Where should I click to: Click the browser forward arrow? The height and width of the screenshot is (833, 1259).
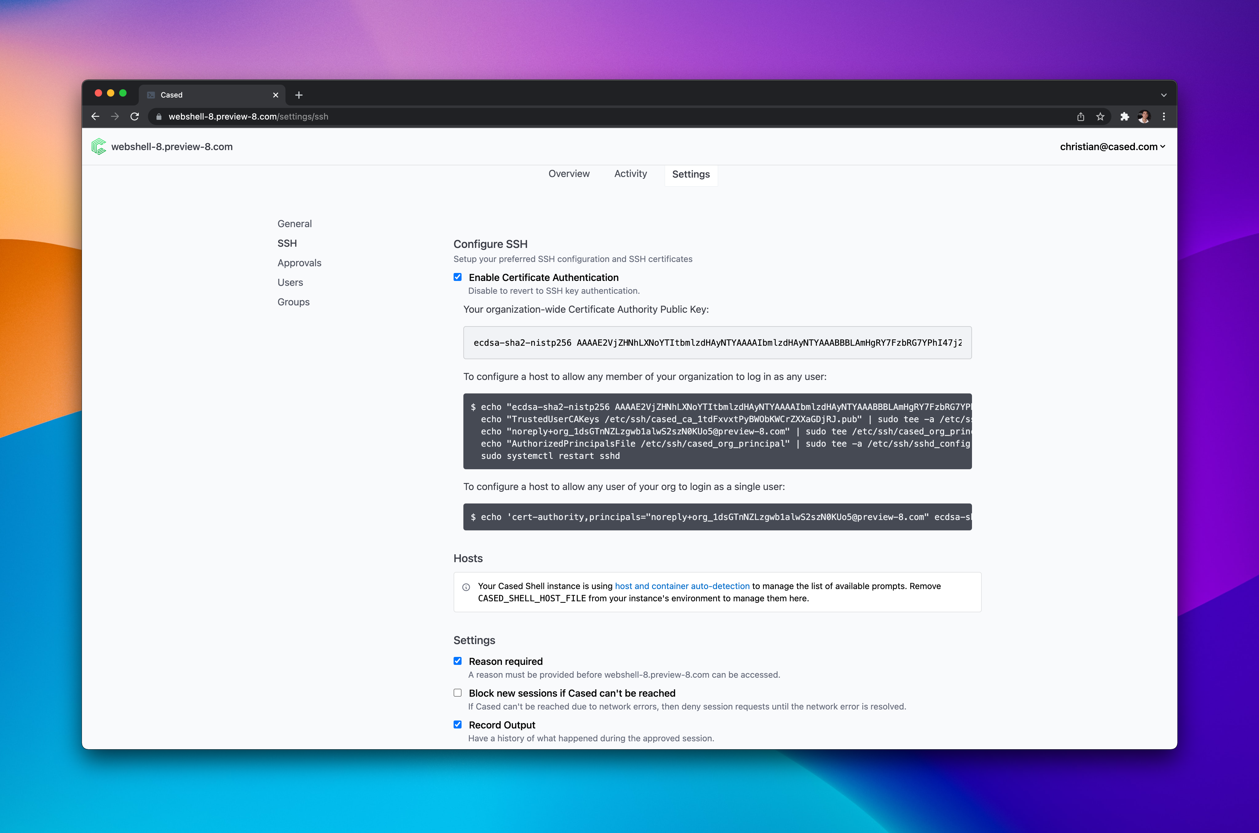tap(115, 116)
